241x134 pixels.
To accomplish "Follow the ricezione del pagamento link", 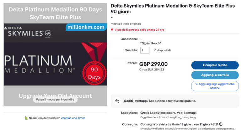I will click(219, 129).
